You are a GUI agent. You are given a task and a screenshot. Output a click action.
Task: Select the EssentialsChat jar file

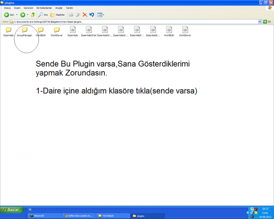click(89, 31)
